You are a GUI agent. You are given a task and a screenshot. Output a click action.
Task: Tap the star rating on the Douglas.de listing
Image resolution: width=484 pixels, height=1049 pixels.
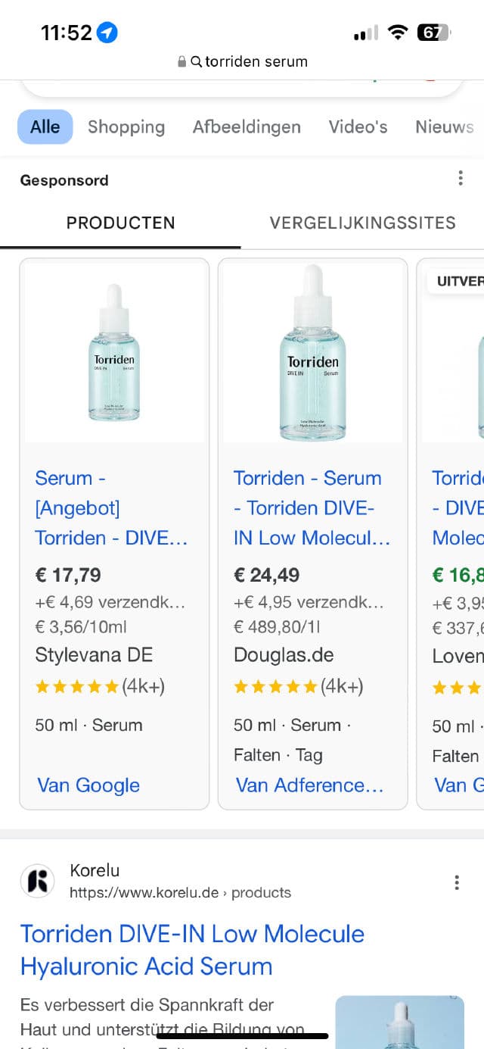(x=275, y=686)
